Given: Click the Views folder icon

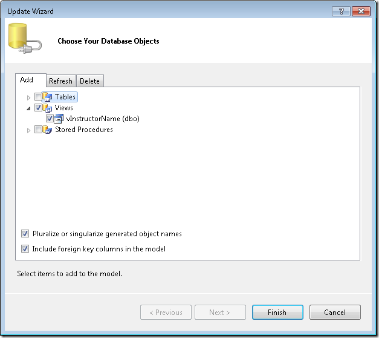Looking at the screenshot, I should pyautogui.click(x=48, y=108).
